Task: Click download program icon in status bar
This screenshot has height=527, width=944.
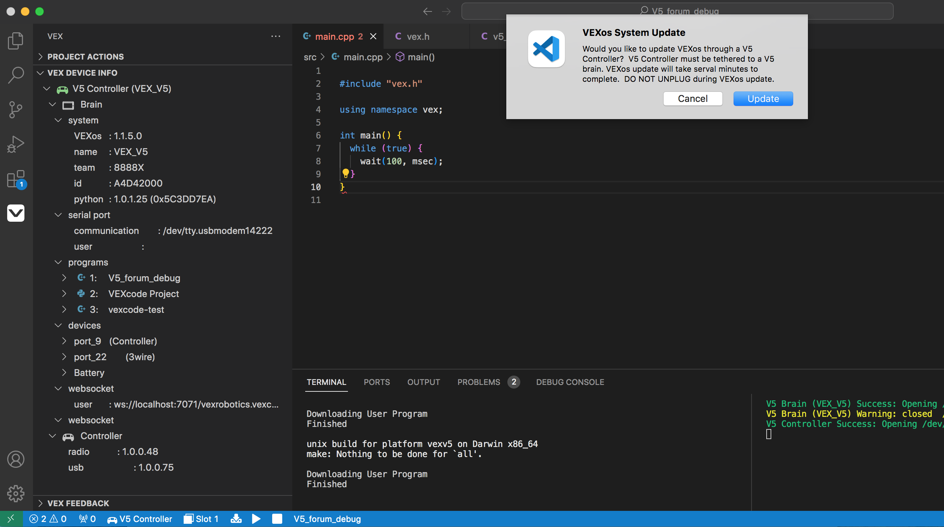Action: coord(236,519)
